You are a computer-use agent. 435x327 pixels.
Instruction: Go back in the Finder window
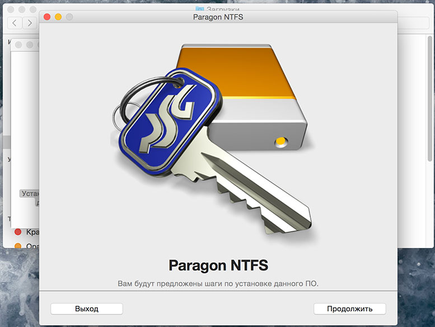tap(15, 23)
